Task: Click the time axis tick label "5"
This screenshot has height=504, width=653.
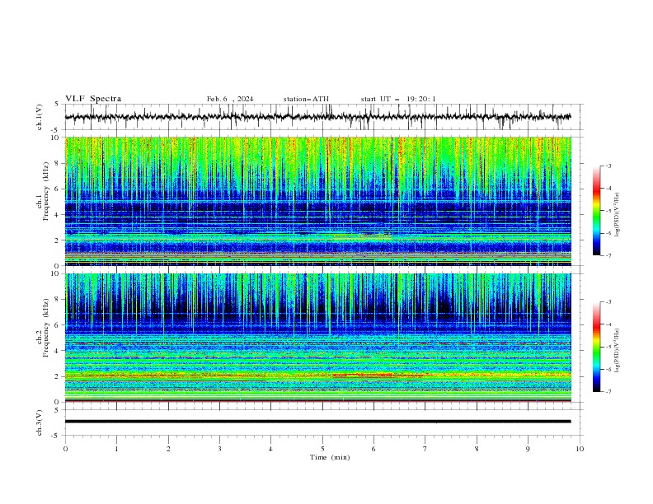Action: pos(322,449)
